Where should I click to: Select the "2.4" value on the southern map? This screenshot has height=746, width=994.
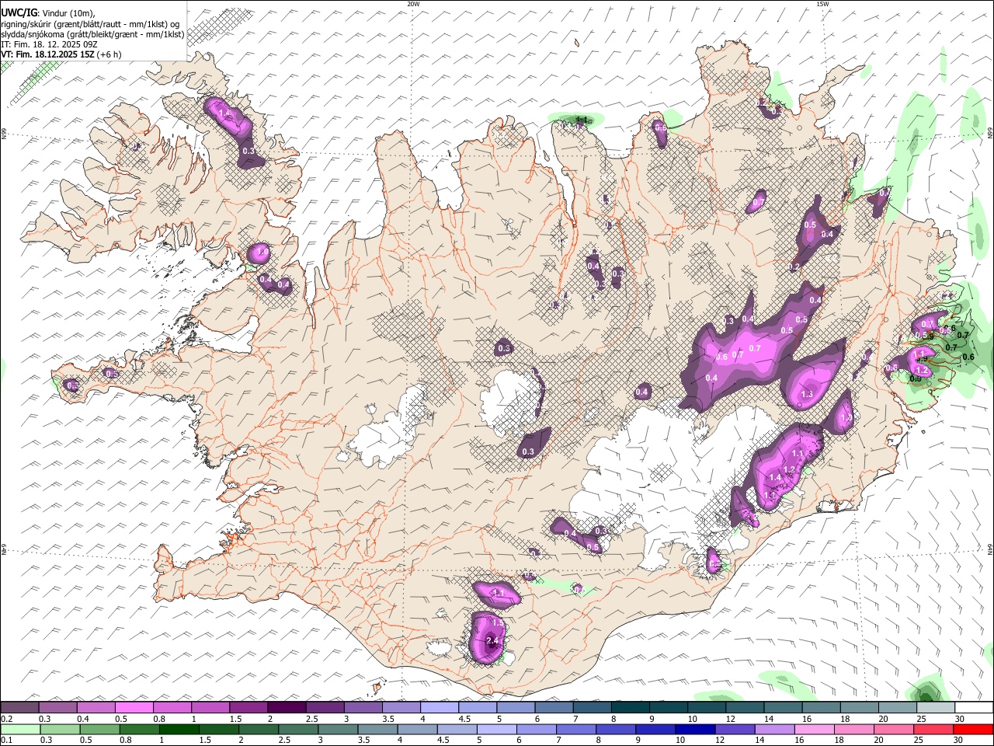(x=492, y=640)
